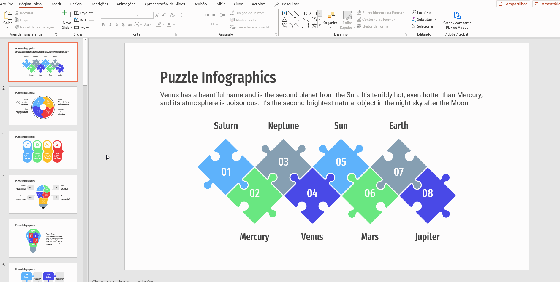Select the triangle shape

tap(284, 19)
